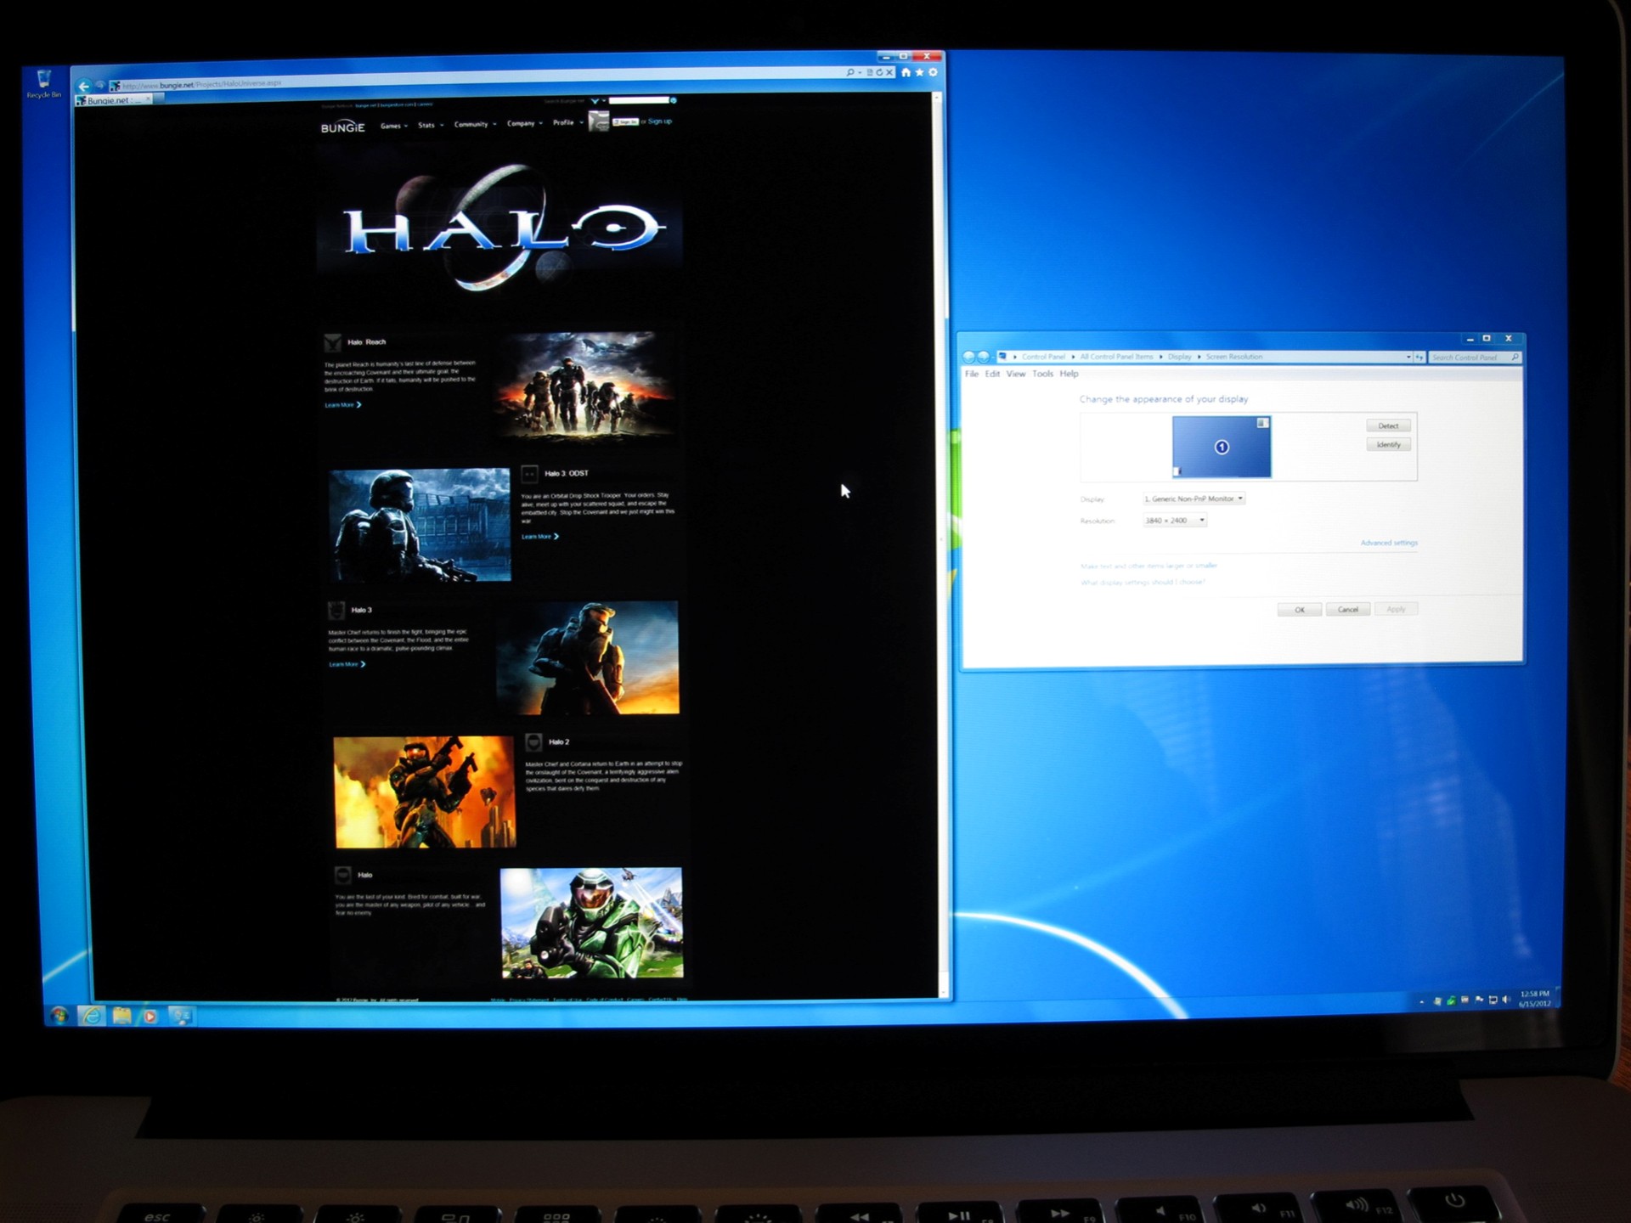The image size is (1631, 1223).
Task: Click the Bungie logo on the webpage
Action: click(342, 127)
